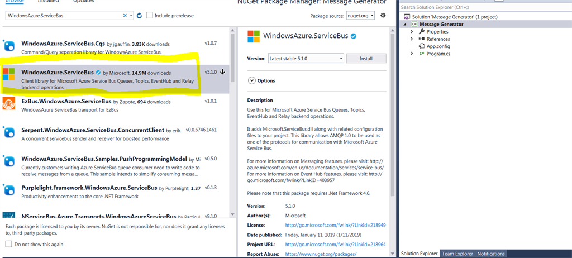Select Program.cs in Solution Explorer
This screenshot has width=572, height=258.
[x=438, y=54]
